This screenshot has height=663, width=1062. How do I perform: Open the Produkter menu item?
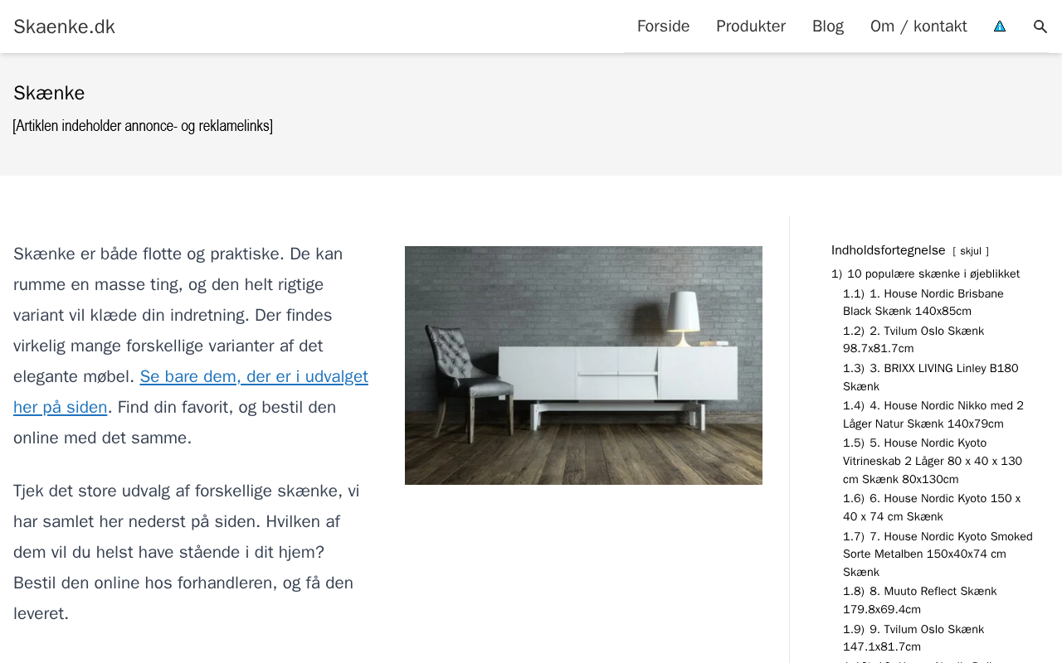click(x=751, y=27)
